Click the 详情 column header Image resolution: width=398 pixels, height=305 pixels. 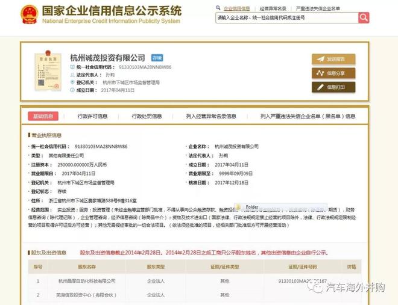(352, 266)
